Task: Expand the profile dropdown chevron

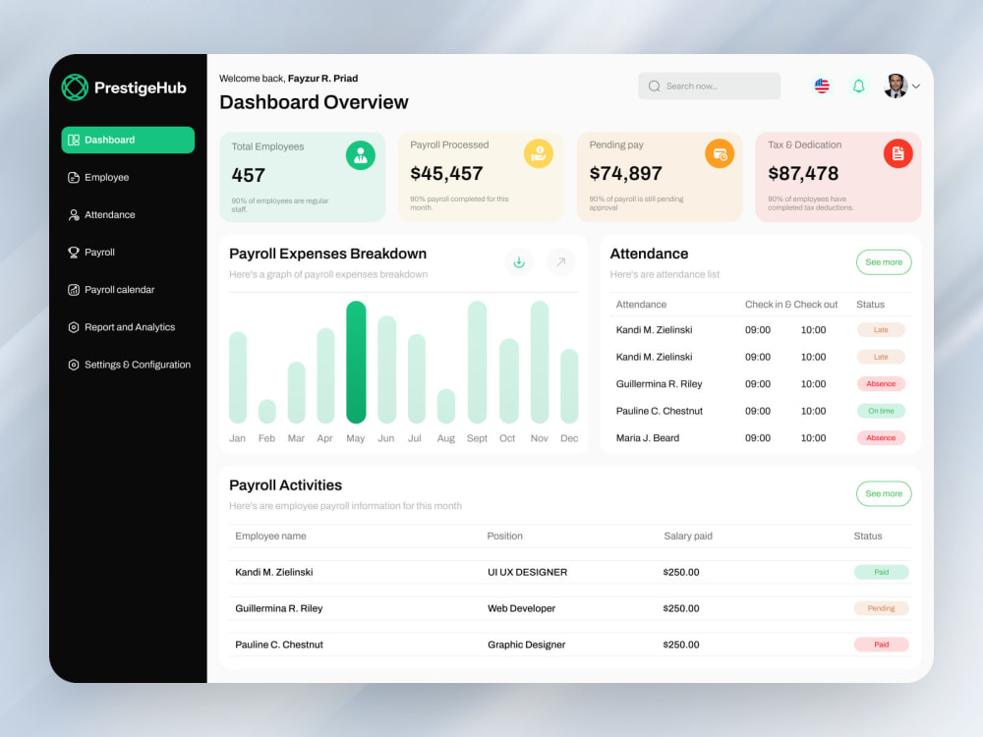Action: pos(916,86)
